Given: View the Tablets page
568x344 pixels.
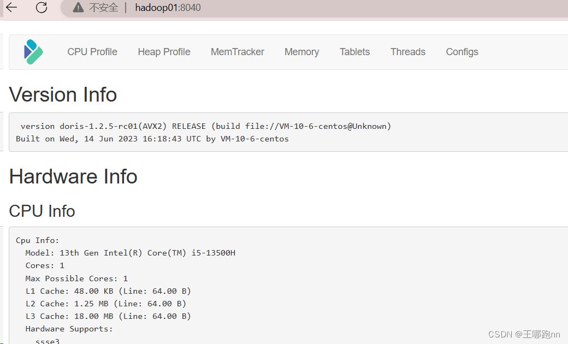Looking at the screenshot, I should 354,52.
